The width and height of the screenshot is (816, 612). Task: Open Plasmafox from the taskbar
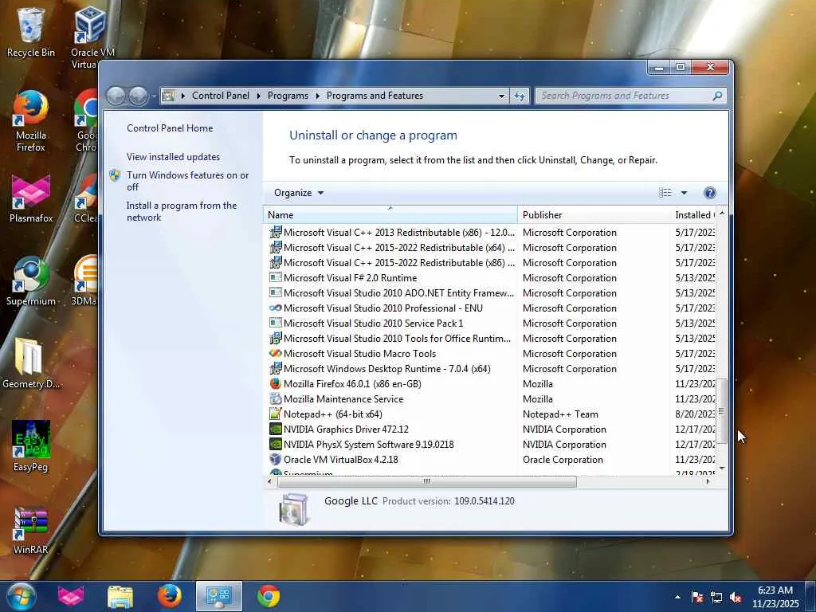tap(71, 596)
